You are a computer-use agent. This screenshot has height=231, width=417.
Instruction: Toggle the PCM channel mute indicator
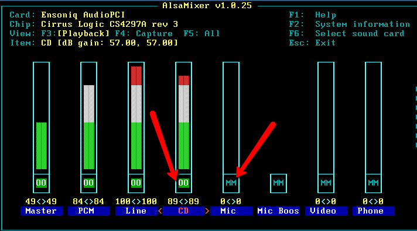[x=88, y=183]
